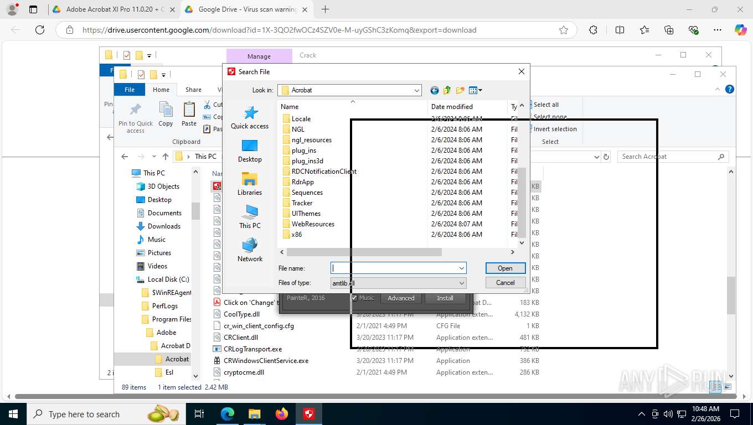The width and height of the screenshot is (753, 425).
Task: Select Network in Search File places bar
Action: point(250,251)
